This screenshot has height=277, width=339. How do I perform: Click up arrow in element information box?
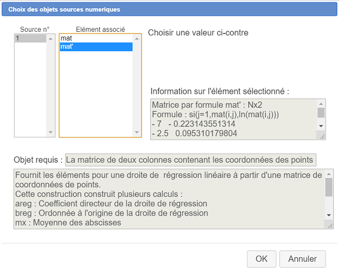coord(321,104)
